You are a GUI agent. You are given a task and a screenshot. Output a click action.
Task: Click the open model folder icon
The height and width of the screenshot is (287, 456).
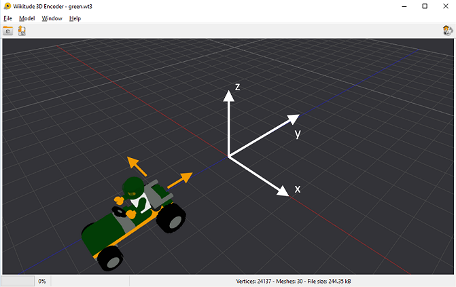(x=8, y=31)
